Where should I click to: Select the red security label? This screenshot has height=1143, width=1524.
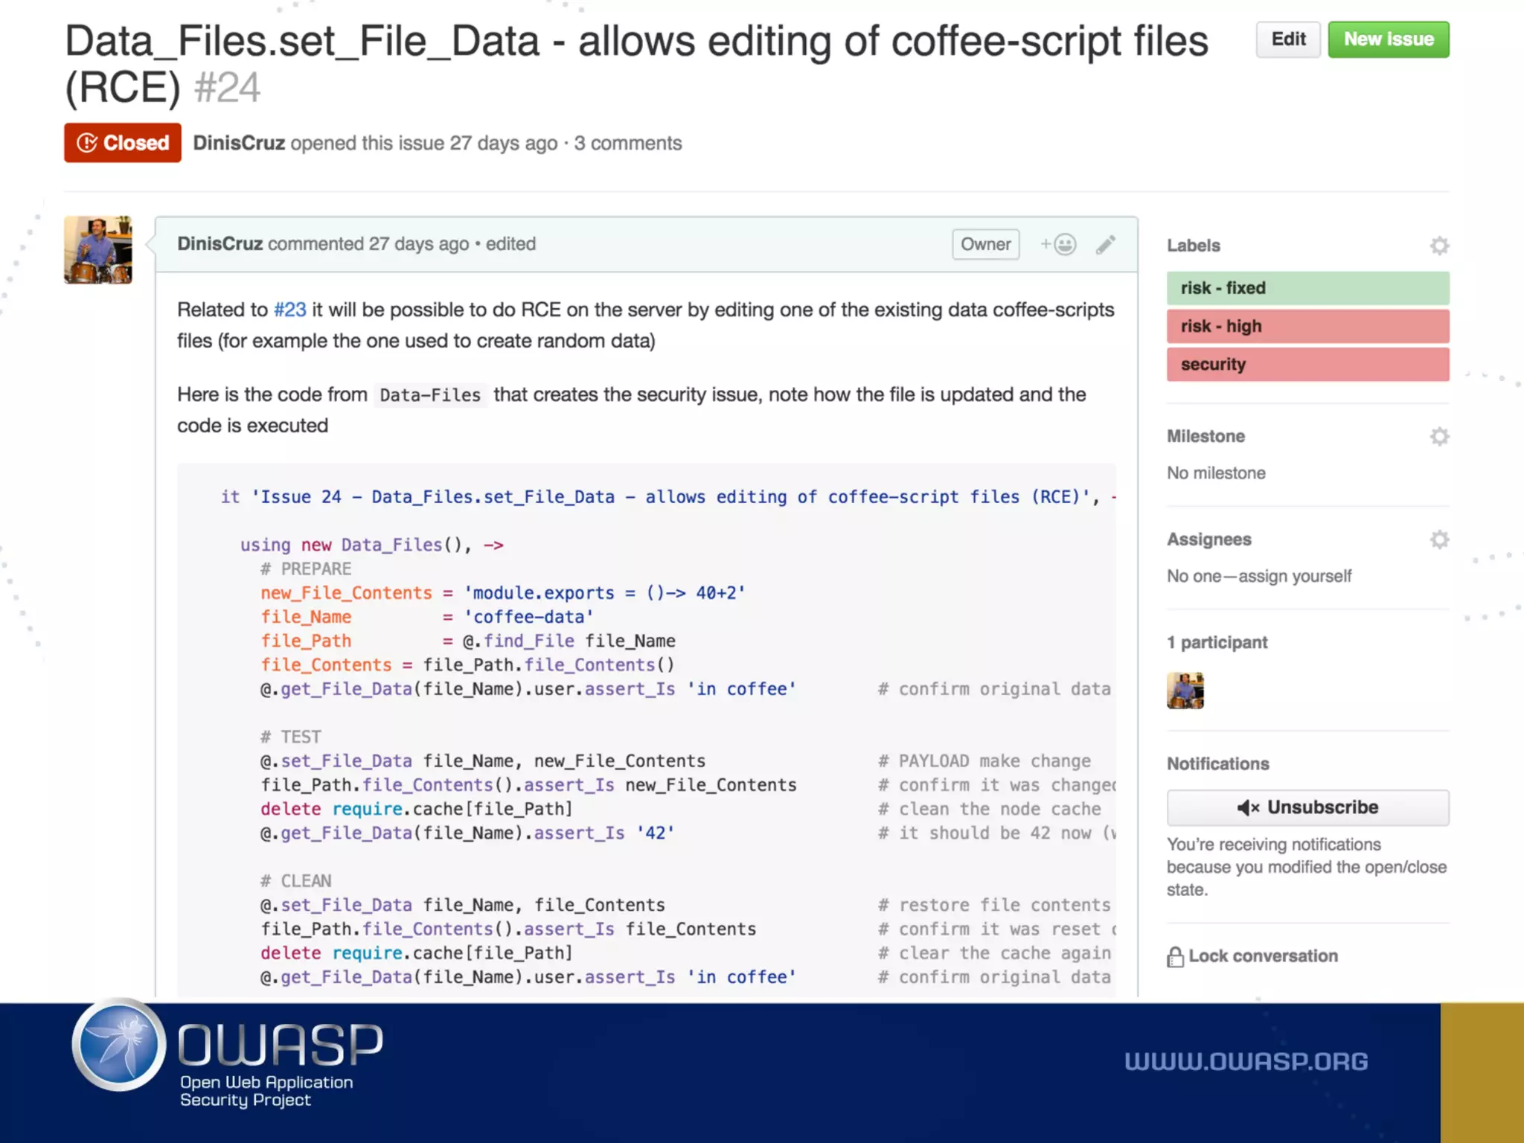point(1307,364)
